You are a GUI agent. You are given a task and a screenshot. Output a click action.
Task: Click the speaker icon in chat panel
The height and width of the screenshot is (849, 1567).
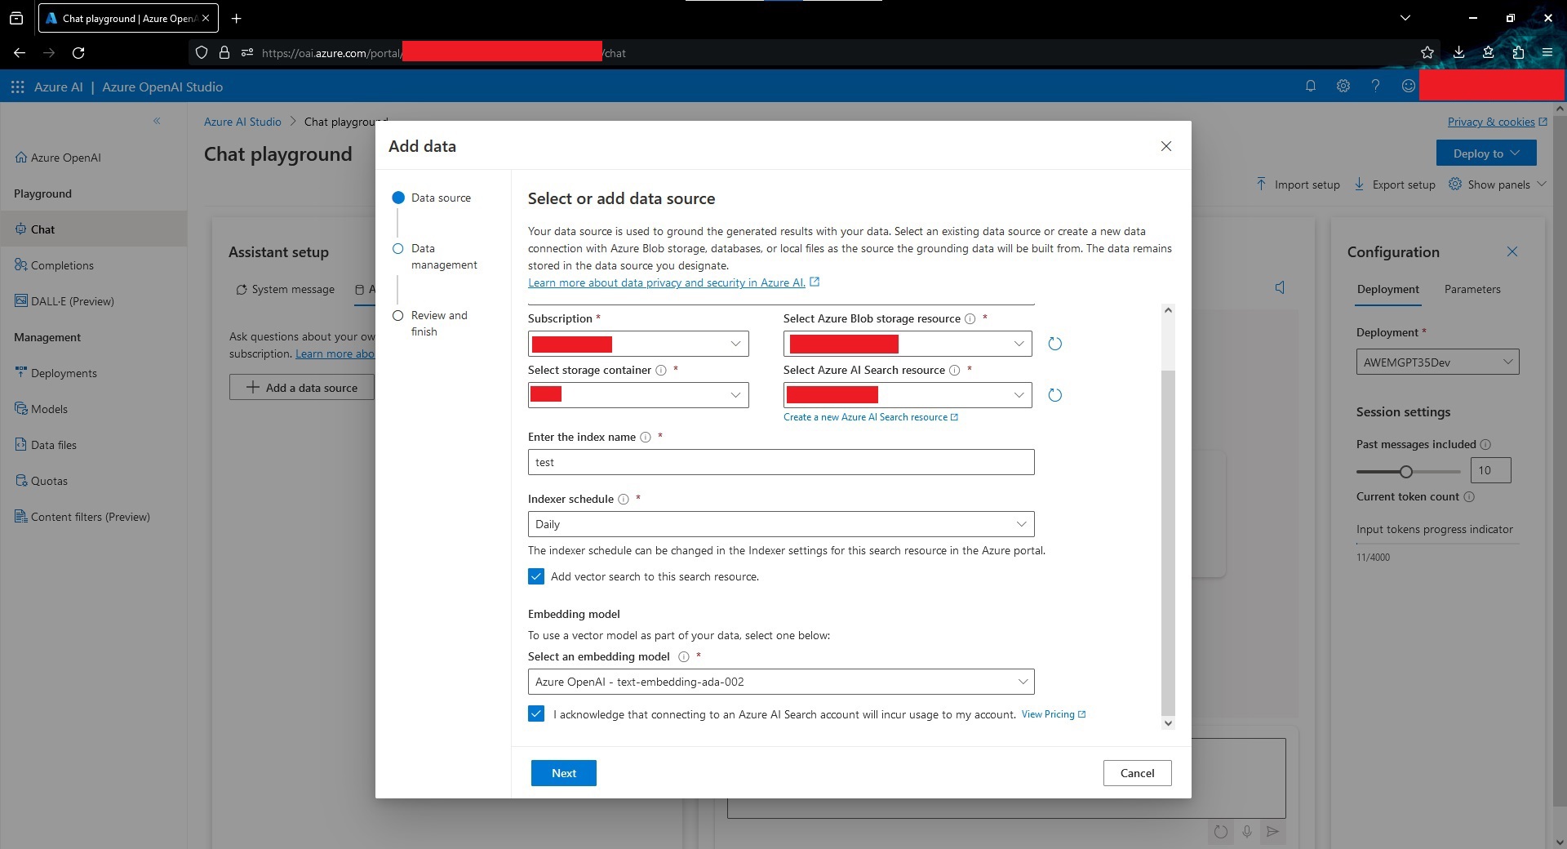pyautogui.click(x=1280, y=287)
